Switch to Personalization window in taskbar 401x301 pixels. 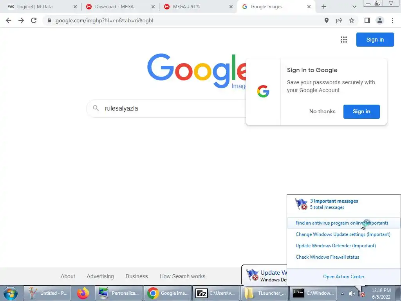pyautogui.click(x=119, y=293)
